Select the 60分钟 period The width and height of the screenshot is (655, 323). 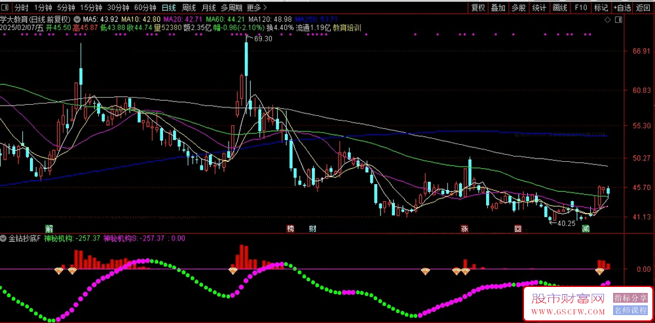[145, 7]
